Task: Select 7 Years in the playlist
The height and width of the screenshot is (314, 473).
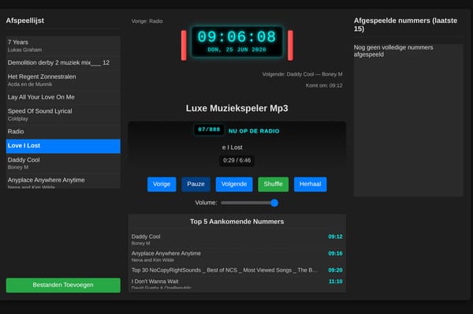Action: point(63,46)
